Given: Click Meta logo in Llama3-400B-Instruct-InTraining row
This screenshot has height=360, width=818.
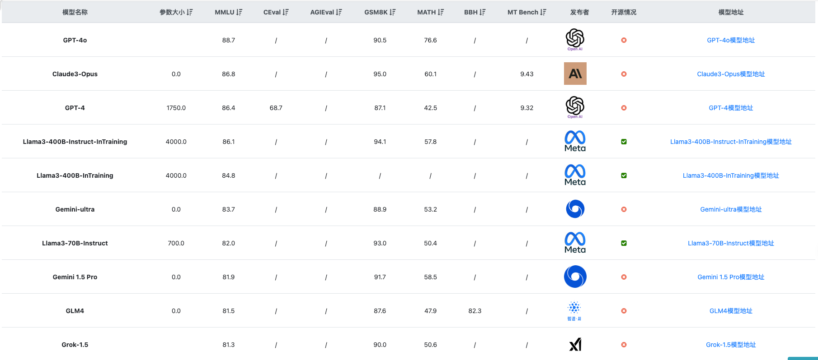Looking at the screenshot, I should [575, 141].
